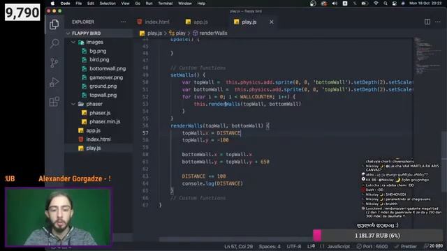Click the date and time in menu bar

click(x=425, y=3)
